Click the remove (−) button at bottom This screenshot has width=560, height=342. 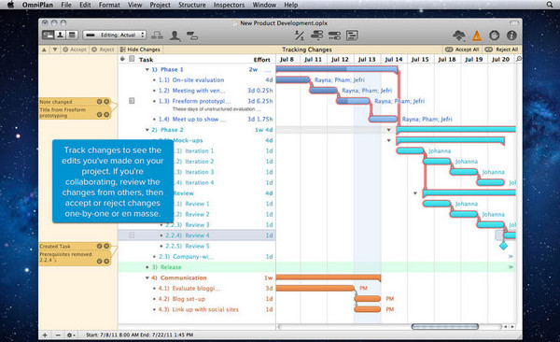(58, 335)
